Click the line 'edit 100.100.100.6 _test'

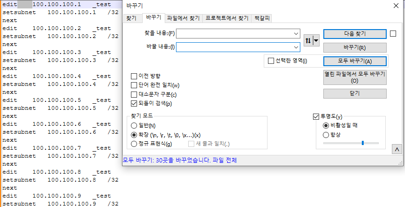[57, 124]
